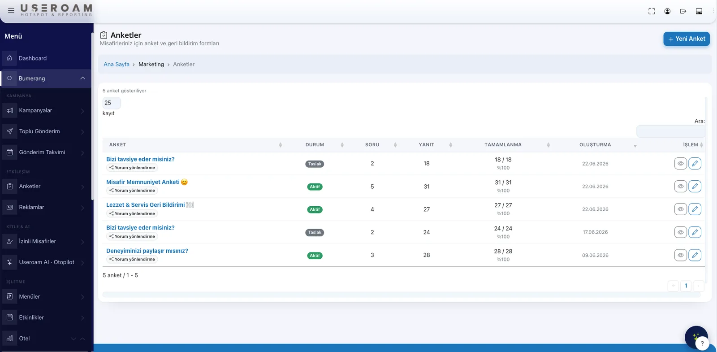Toggle the hamburger menu icon
The width and height of the screenshot is (717, 352).
11,10
